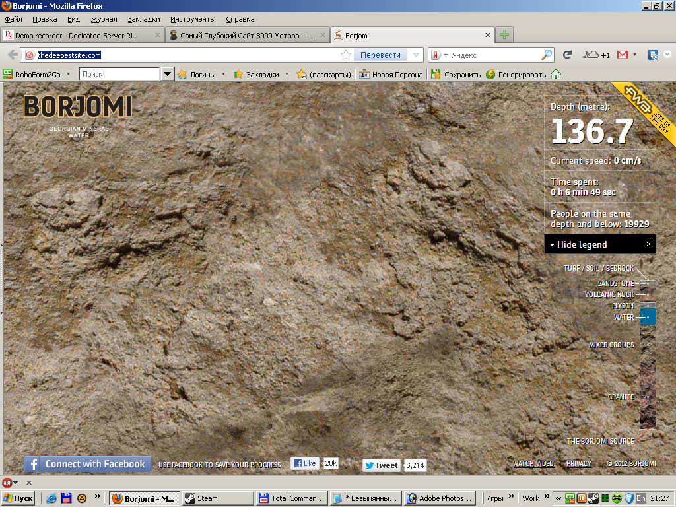
Task: Expand hidden tray icons chevron
Action: tap(558, 498)
